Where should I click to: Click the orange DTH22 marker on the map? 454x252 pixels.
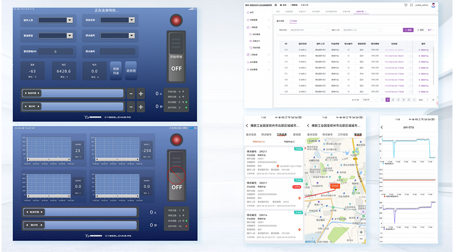(x=335, y=185)
